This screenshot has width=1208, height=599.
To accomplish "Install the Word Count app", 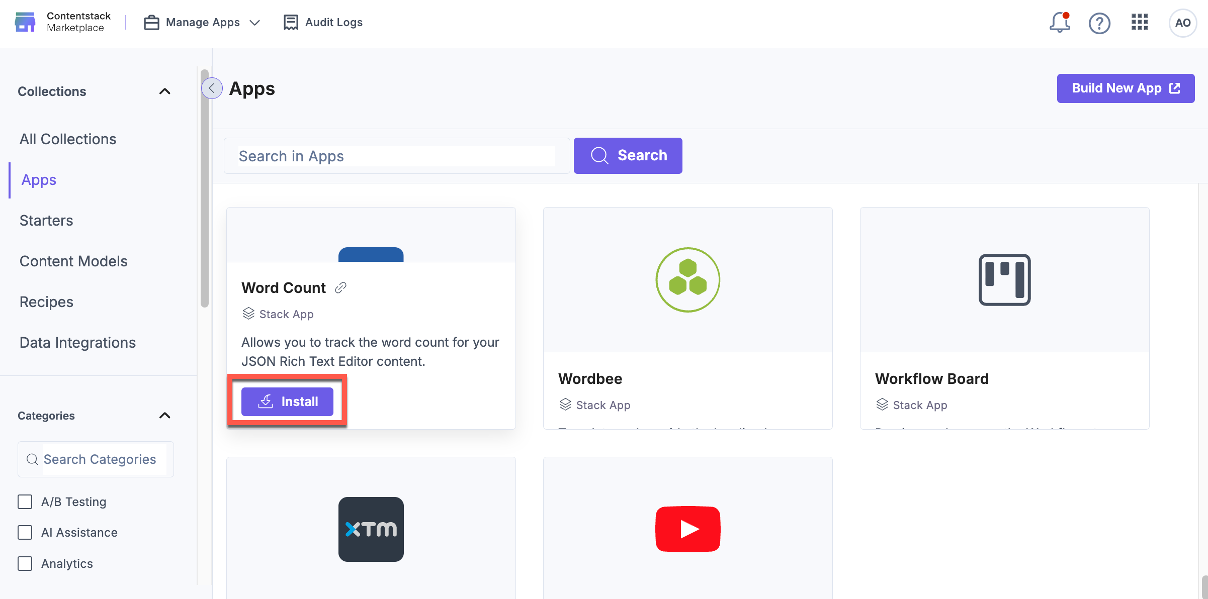I will click(x=287, y=402).
